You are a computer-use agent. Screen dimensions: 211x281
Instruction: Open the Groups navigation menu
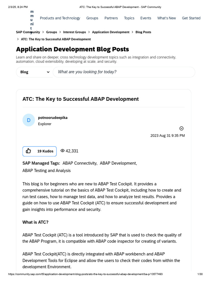coord(92,18)
